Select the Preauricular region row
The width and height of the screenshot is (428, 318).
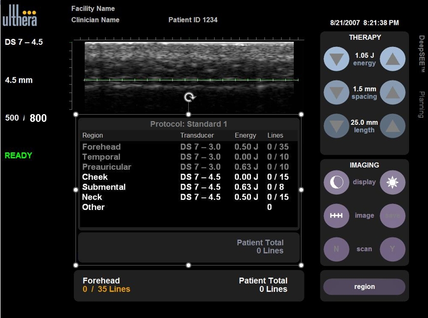pyautogui.click(x=188, y=167)
